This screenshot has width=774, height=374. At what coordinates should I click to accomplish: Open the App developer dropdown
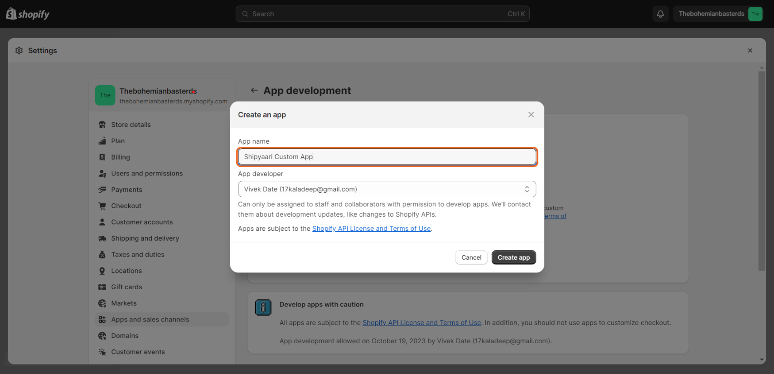[x=387, y=189]
